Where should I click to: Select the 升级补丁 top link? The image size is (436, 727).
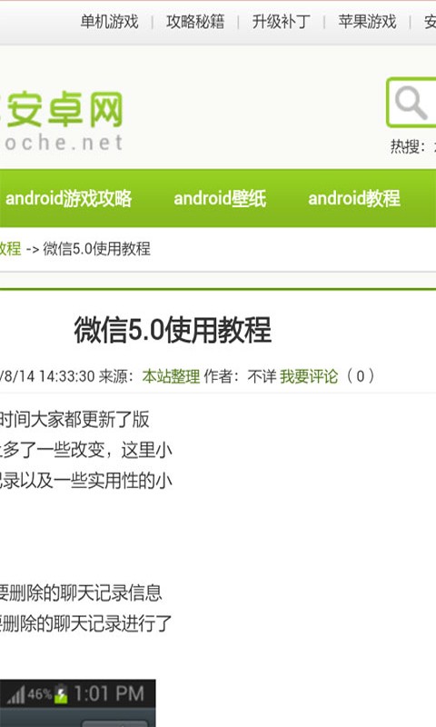[282, 21]
